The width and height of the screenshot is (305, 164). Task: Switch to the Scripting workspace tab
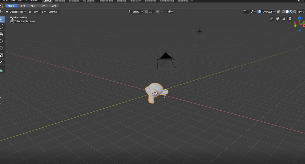(x=183, y=1)
